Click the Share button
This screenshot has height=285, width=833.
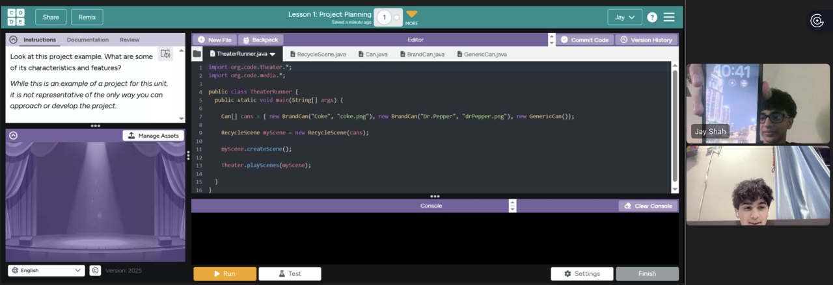point(51,17)
